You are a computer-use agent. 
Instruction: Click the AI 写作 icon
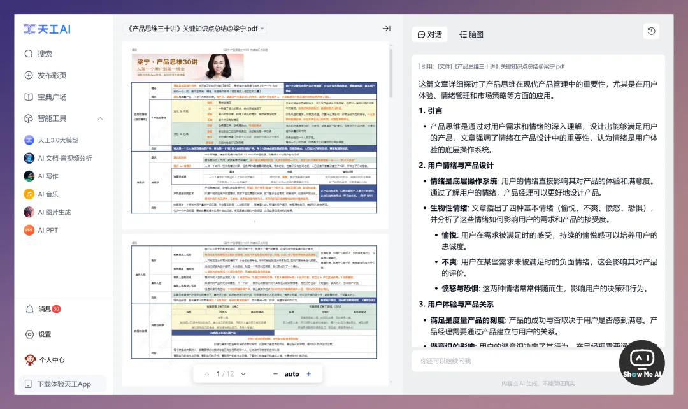click(29, 176)
